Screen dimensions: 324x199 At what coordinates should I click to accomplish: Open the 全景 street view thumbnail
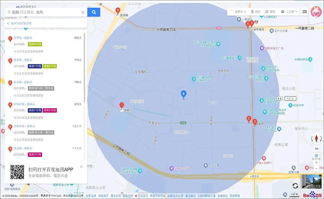tap(312, 182)
